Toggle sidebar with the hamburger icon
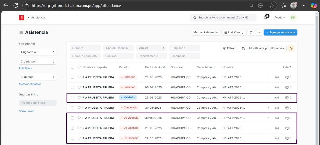This screenshot has width=320, height=145. coord(21,32)
